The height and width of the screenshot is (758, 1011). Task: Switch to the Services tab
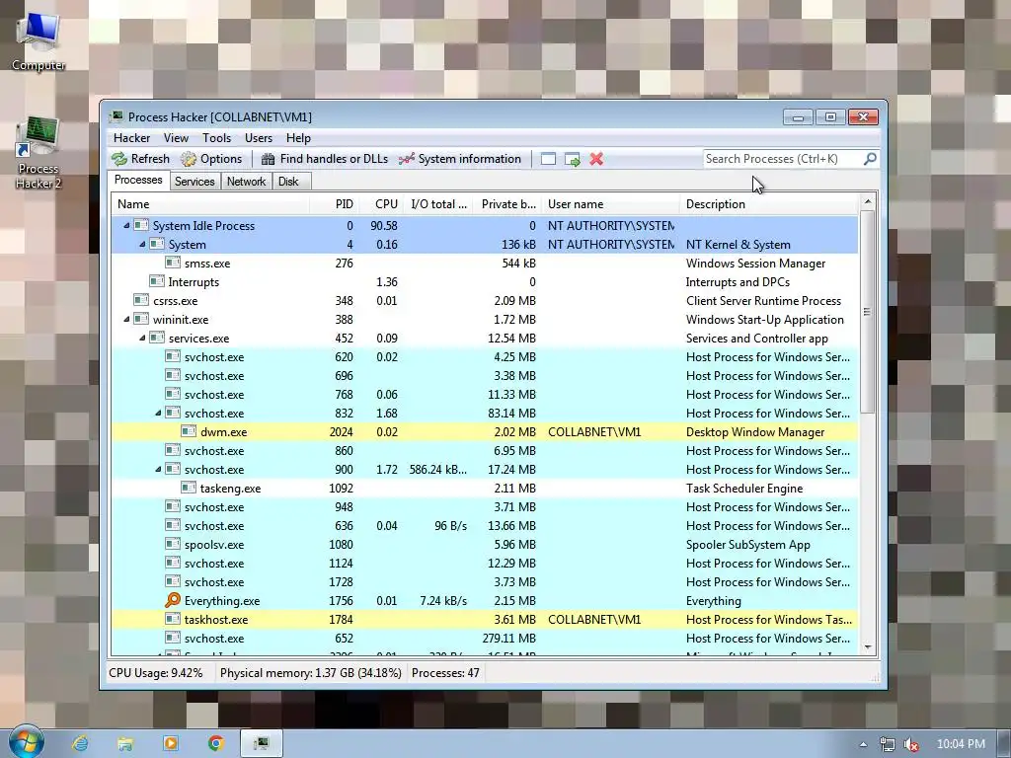click(x=194, y=182)
